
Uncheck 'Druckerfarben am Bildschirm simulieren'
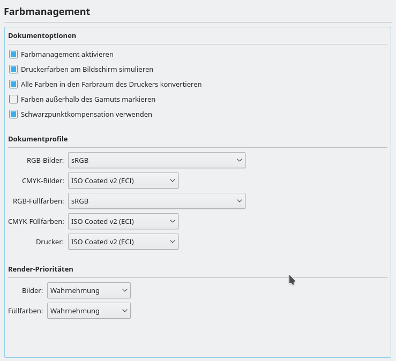(x=14, y=69)
